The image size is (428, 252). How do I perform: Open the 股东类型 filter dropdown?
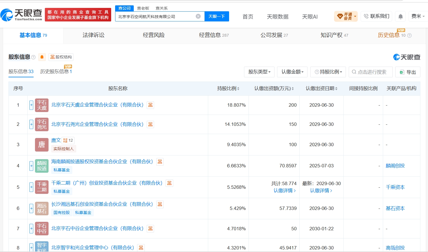pyautogui.click(x=259, y=72)
